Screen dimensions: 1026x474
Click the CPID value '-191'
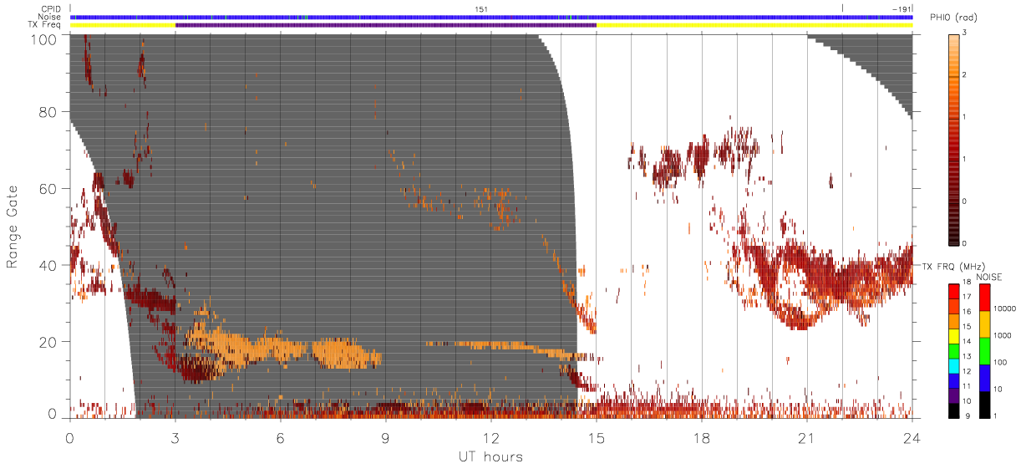tap(901, 8)
